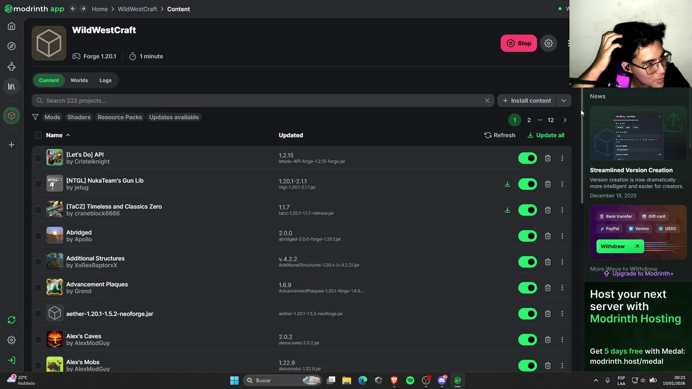Viewport: 692px width, 389px height.
Task: Click the plus icon to create an instance
Action: pyautogui.click(x=11, y=145)
